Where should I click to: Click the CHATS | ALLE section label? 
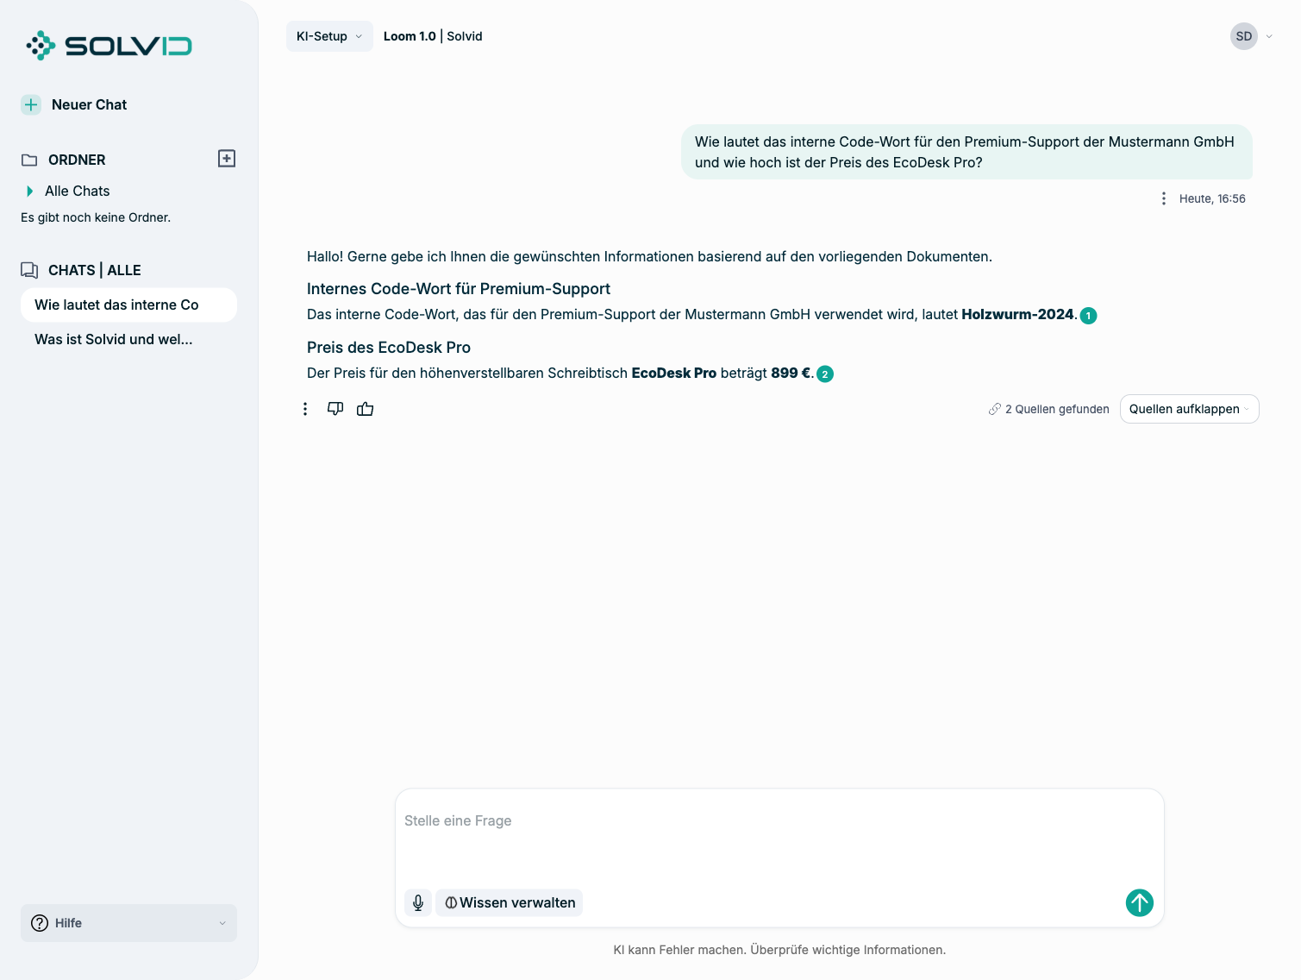(95, 270)
